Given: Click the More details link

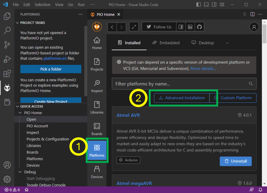Looking at the screenshot, I should click(x=203, y=69).
